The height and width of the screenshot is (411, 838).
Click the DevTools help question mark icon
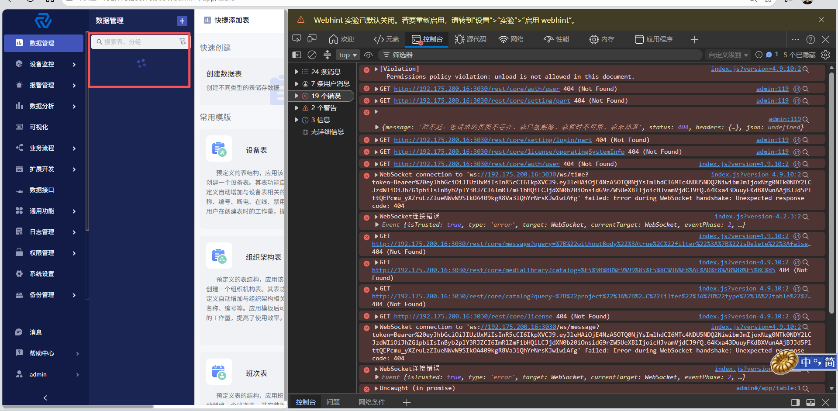810,39
